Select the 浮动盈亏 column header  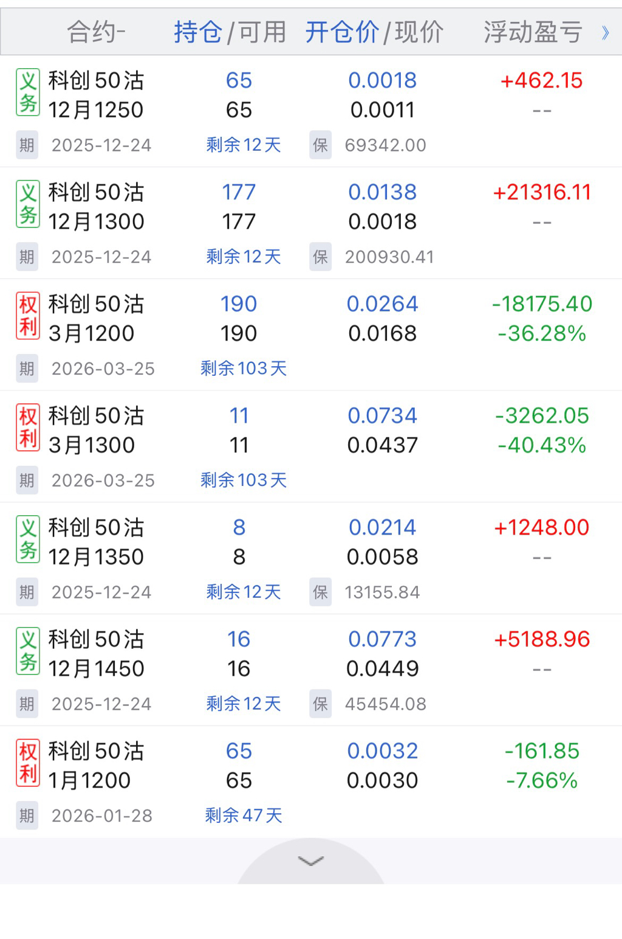(533, 32)
